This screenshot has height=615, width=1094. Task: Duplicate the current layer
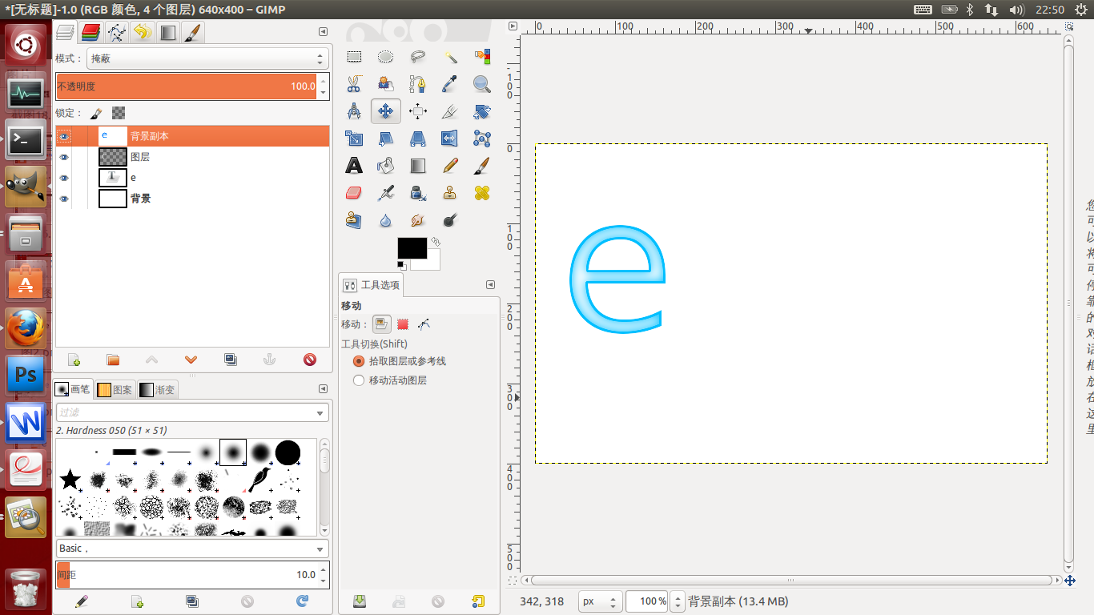point(231,360)
